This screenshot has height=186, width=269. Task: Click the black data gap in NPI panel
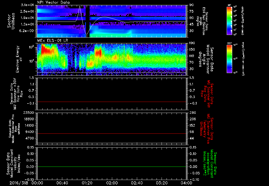pyautogui.click(x=87, y=21)
